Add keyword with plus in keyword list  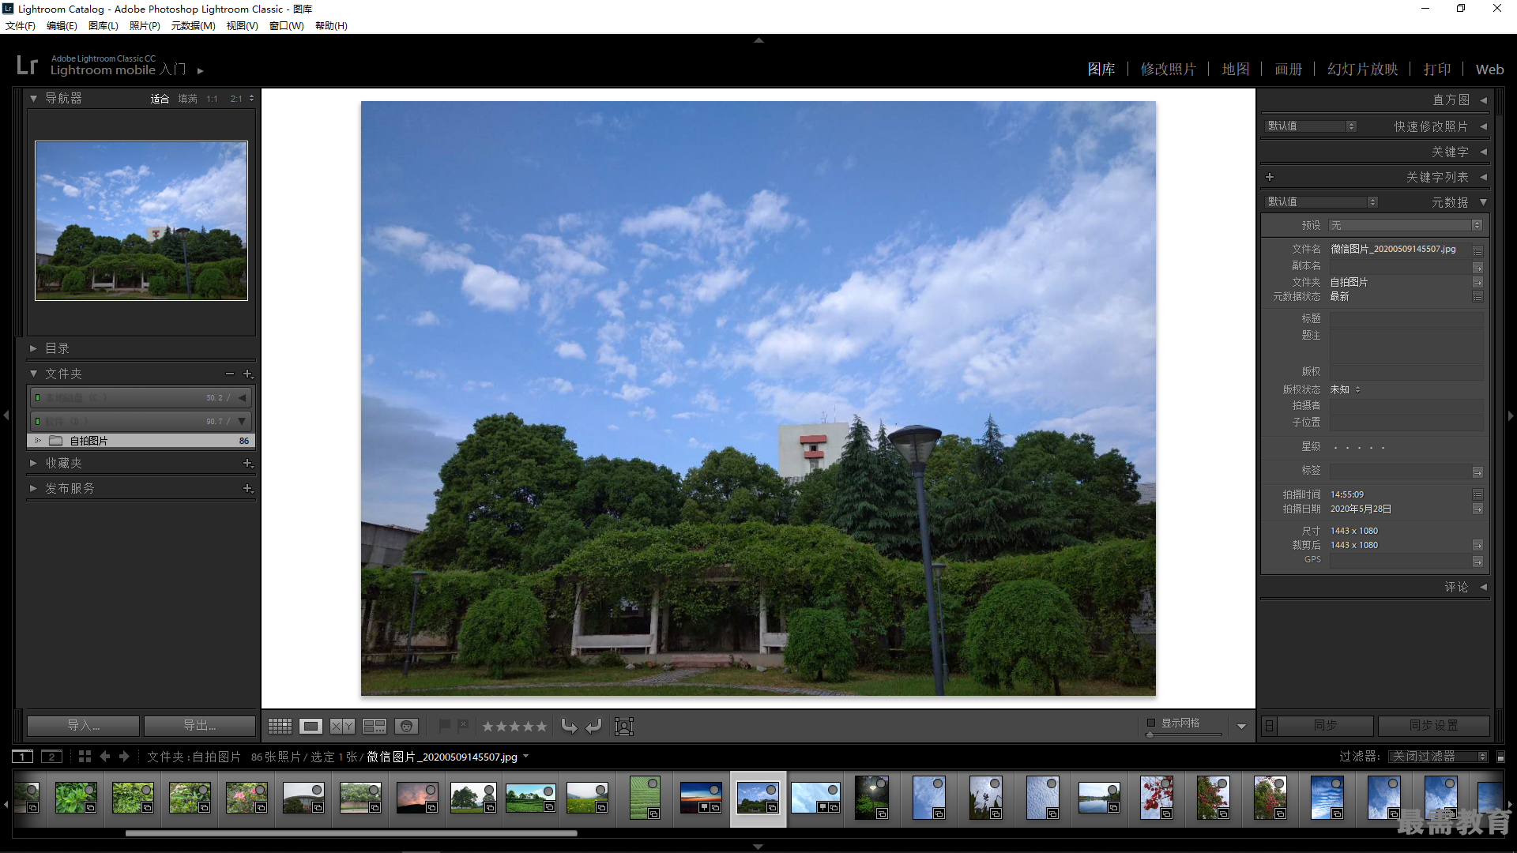[1270, 177]
